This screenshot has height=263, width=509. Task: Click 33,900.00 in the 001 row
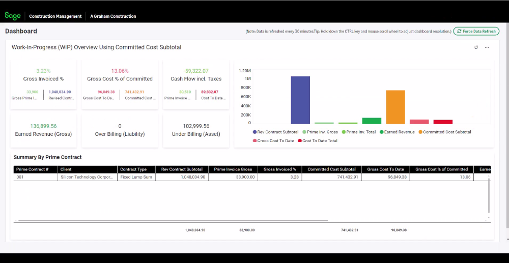click(233, 177)
